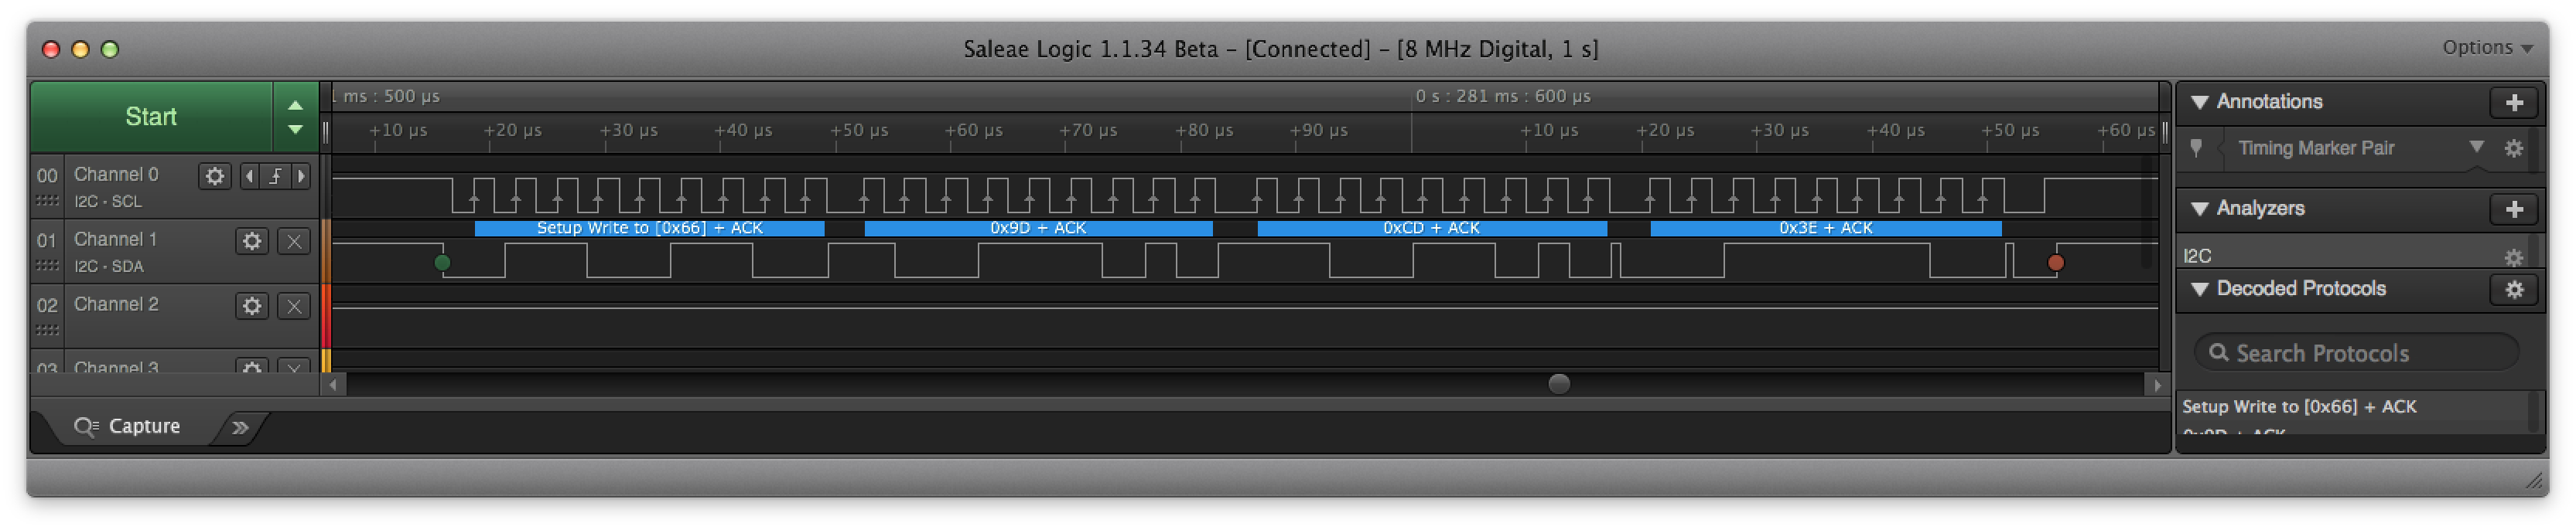Click the scroll-right arrow of waveform scrollbar
This screenshot has width=2576, height=530.
click(2156, 384)
